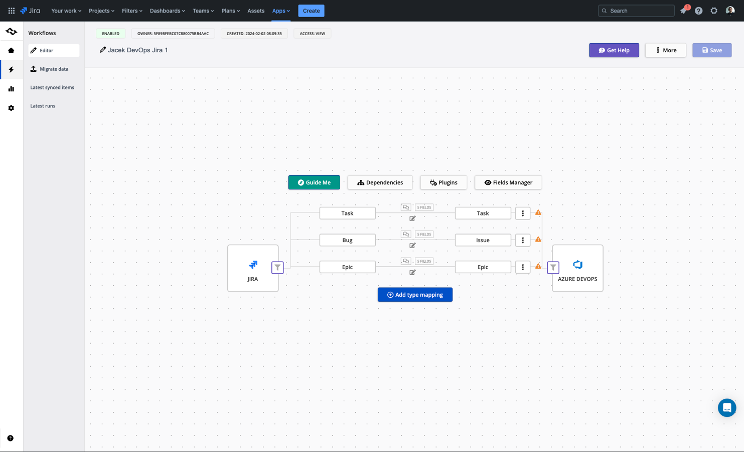744x452 pixels.
Task: Select the Jira Task type box
Action: (348, 213)
